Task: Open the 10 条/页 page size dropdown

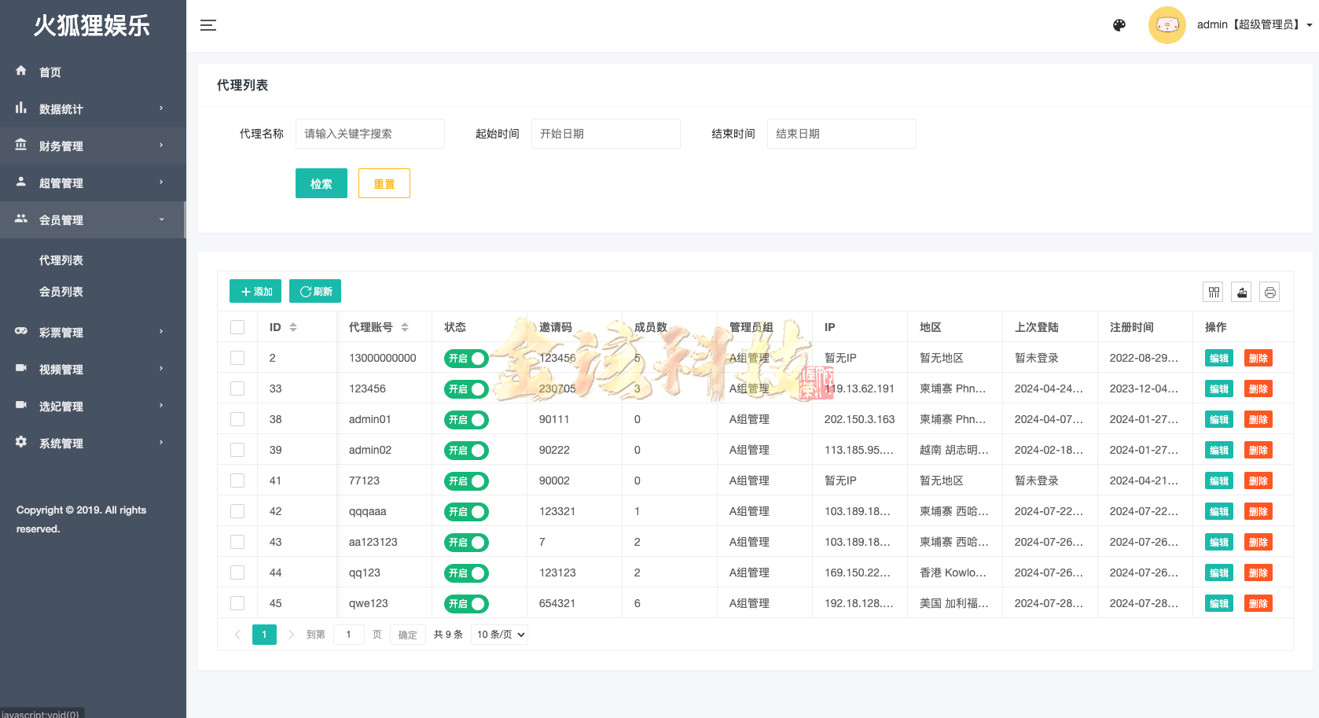Action: pyautogui.click(x=498, y=634)
